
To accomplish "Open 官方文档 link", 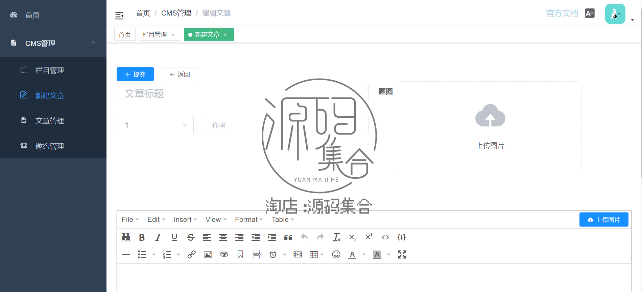I will 562,13.
